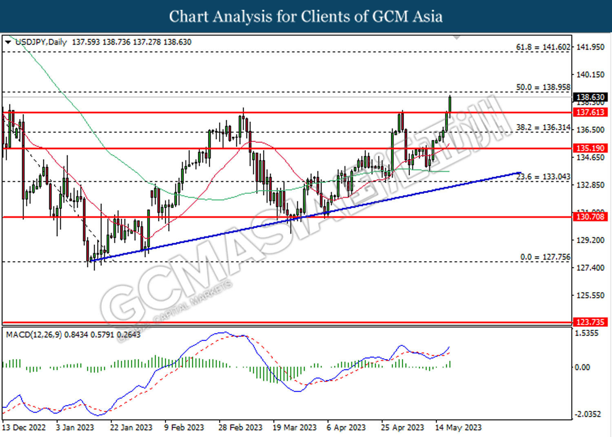Click the 136.500 price axis label

590,130
